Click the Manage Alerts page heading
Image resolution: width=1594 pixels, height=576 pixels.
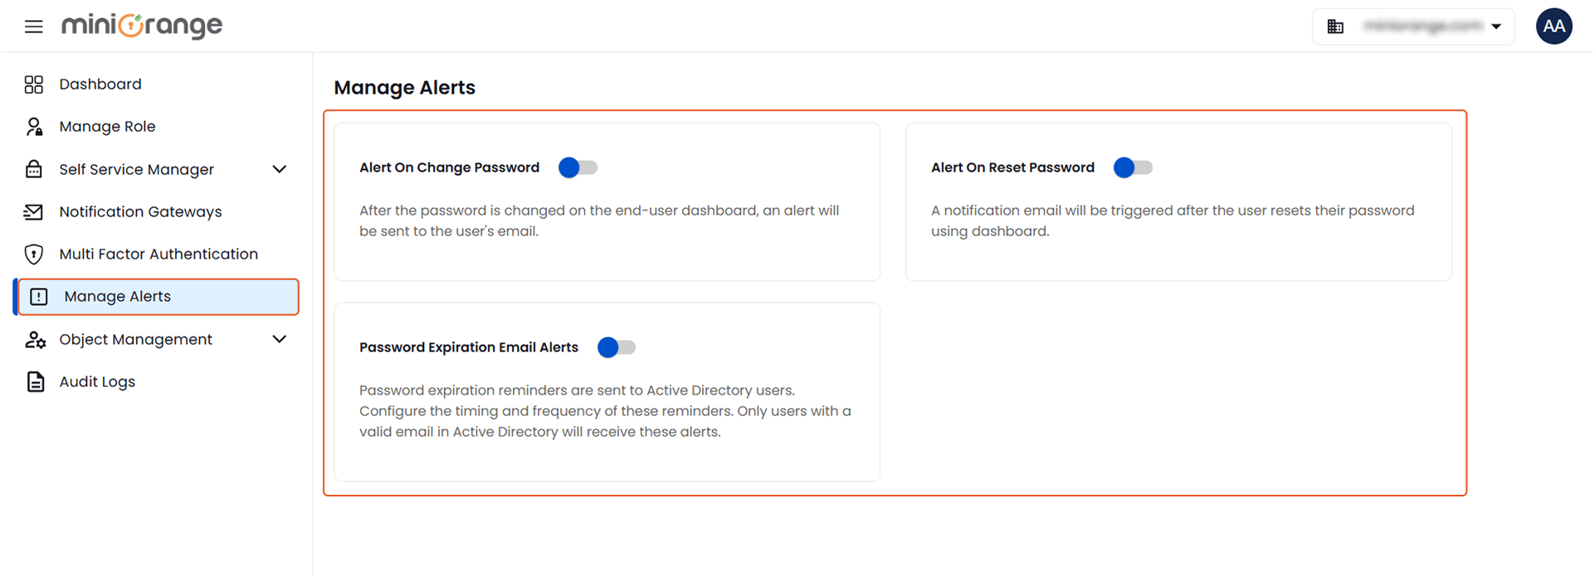coord(404,87)
